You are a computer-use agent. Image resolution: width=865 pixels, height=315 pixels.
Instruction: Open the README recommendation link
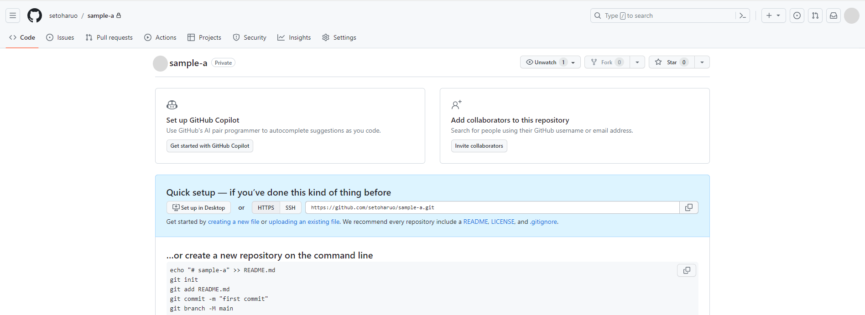476,222
